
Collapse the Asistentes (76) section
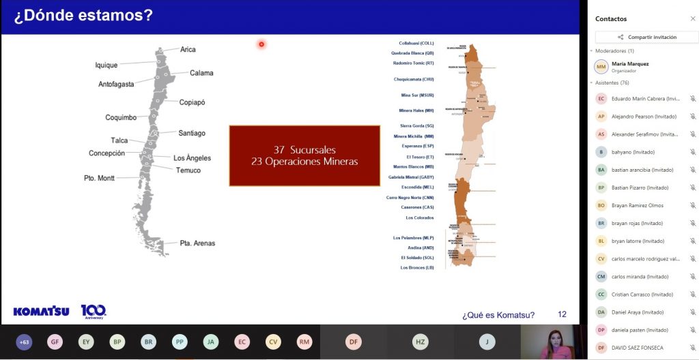591,82
